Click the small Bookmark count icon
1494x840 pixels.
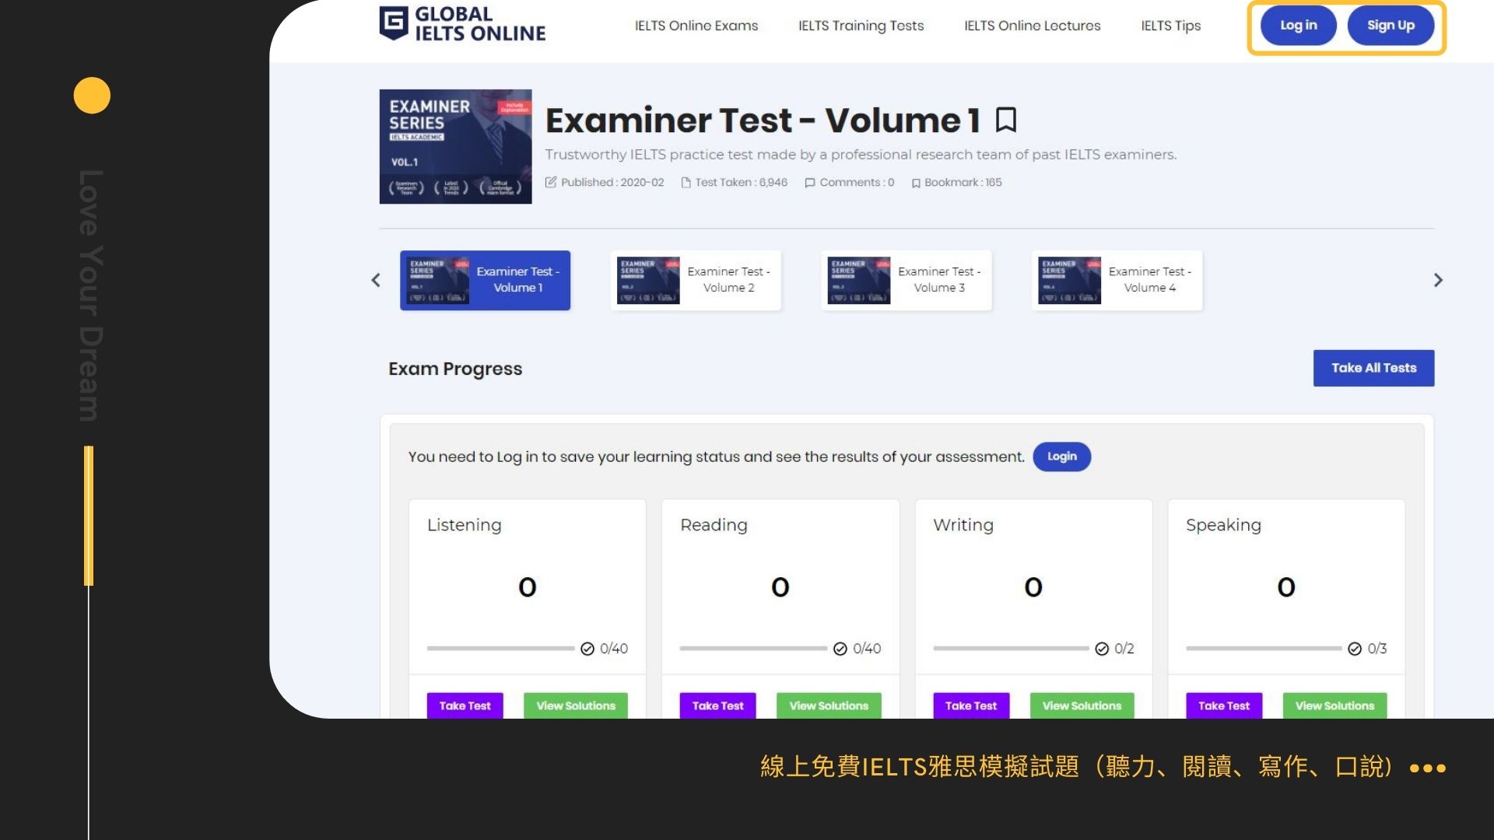[x=916, y=184]
